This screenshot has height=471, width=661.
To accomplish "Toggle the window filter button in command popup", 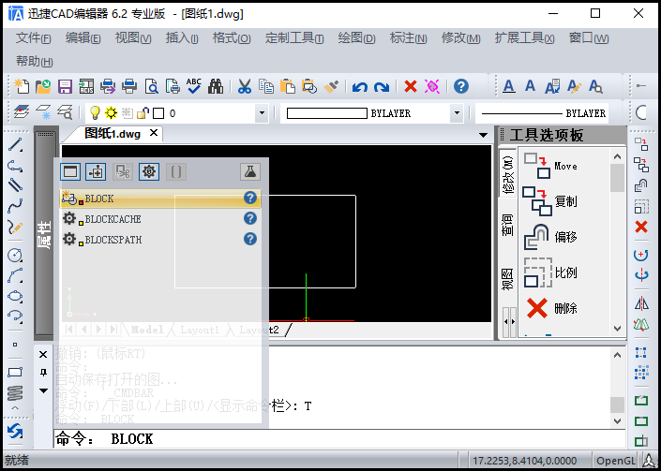I will pyautogui.click(x=70, y=171).
